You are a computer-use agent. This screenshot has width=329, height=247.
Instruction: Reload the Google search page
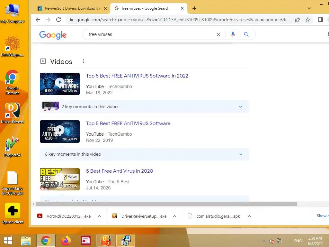[58, 20]
